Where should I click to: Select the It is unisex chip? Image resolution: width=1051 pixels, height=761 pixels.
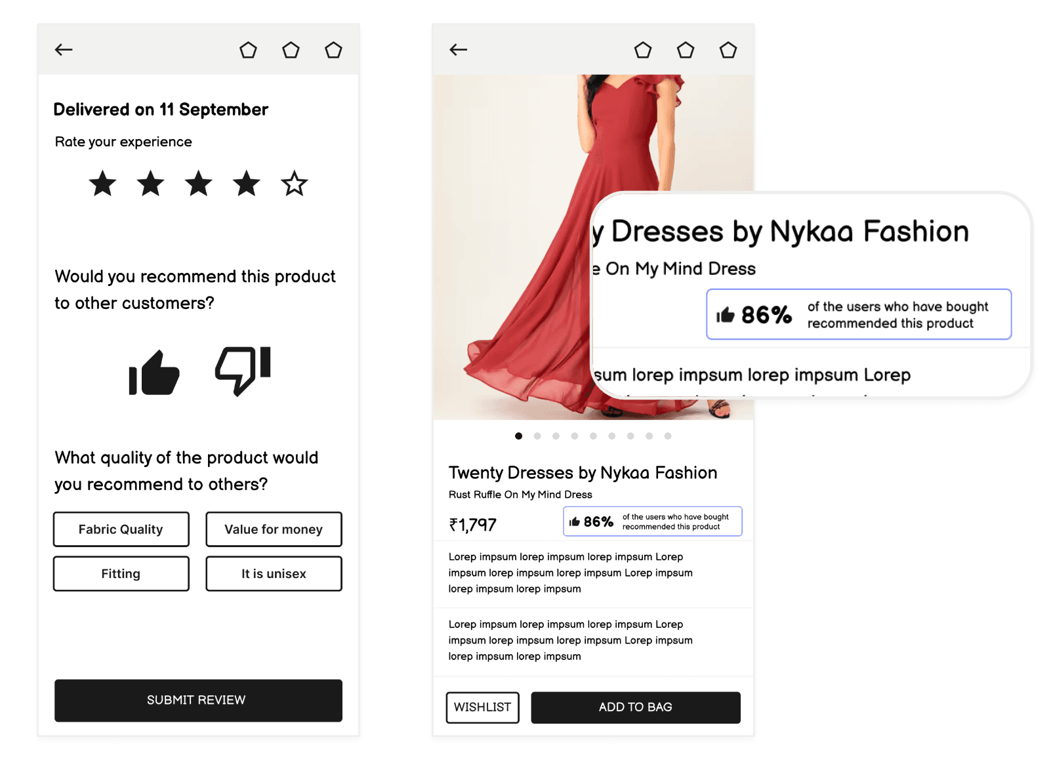[x=274, y=574]
